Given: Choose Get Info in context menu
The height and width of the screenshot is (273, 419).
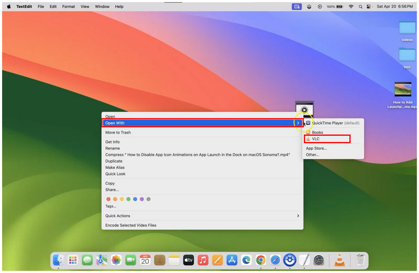Looking at the screenshot, I should tap(202, 141).
